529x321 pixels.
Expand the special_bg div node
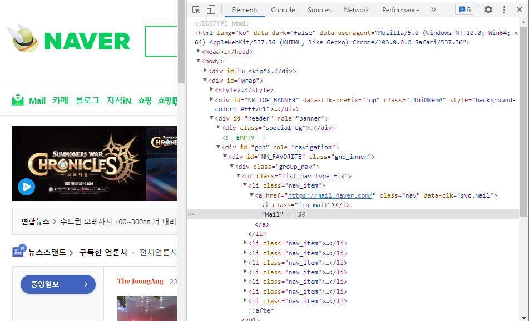[x=219, y=127]
